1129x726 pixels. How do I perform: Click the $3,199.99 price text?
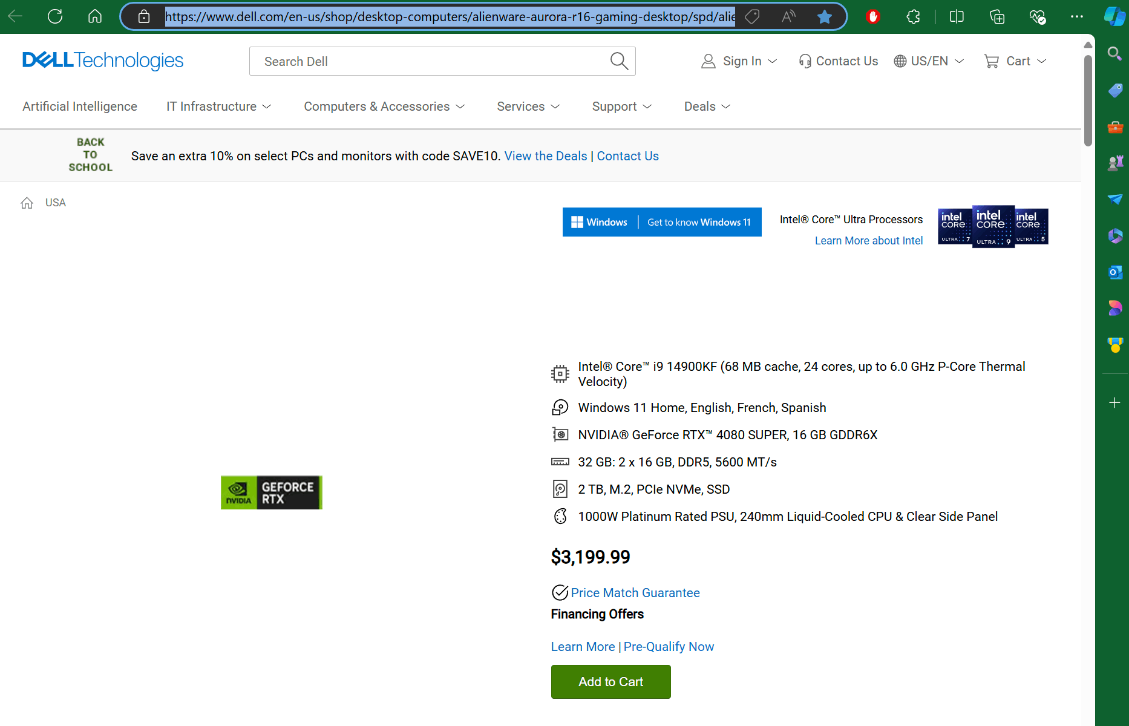tap(591, 557)
